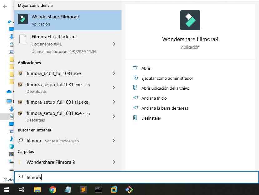Viewport: 259px width, 195px height.
Task: Click the XML document file icon
Action: (x=22, y=39)
